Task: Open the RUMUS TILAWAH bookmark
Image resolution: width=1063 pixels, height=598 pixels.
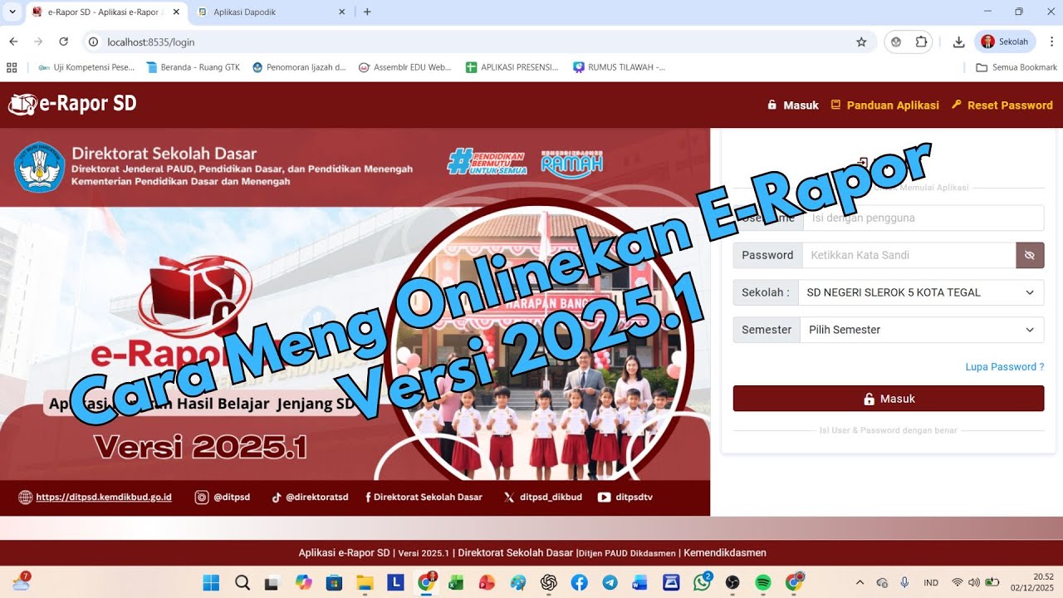Action: click(x=620, y=67)
